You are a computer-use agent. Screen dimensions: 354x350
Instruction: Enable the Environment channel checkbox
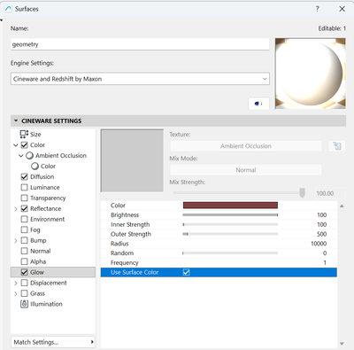[x=25, y=219]
